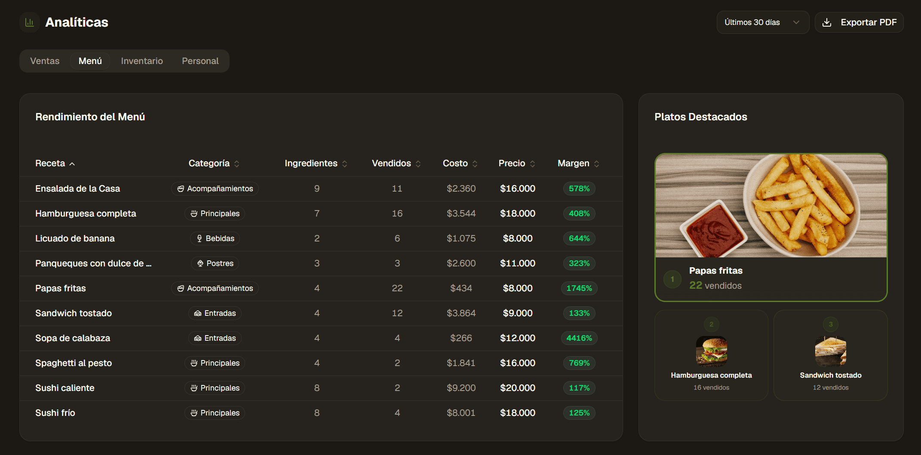Click the $20.000 price value
The image size is (921, 455).
pyautogui.click(x=518, y=388)
